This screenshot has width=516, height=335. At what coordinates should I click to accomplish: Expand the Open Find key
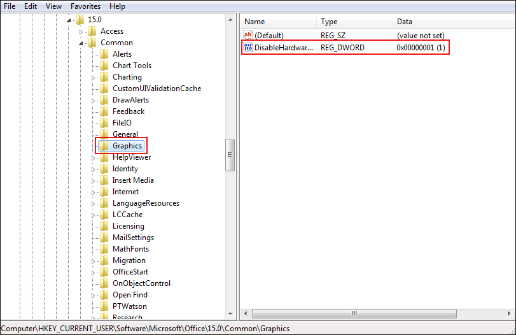pos(93,296)
